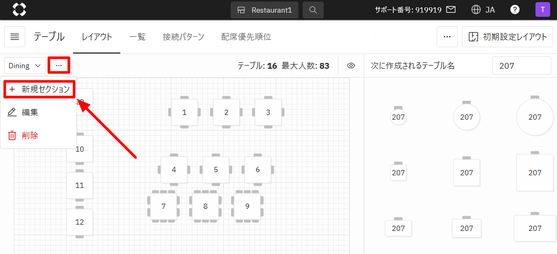557x254 pixels.
Task: Open the help question mark icon
Action: (x=515, y=9)
